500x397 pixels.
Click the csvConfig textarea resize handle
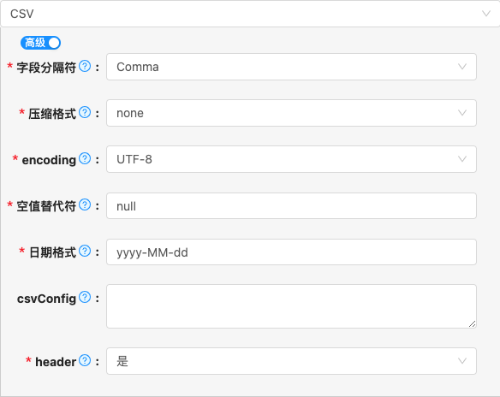[x=473, y=324]
